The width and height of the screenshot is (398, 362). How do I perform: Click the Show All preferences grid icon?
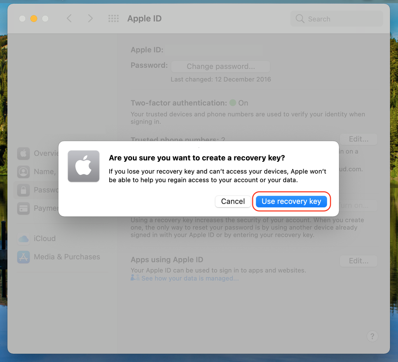[x=113, y=18]
